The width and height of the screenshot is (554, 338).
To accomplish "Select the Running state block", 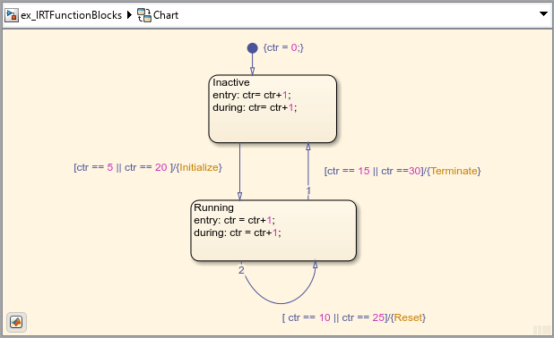I will [x=273, y=231].
